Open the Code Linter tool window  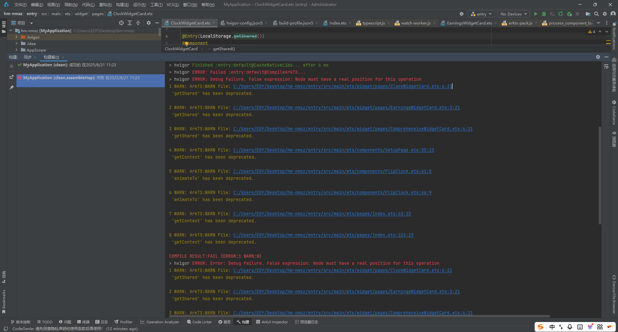(199, 322)
